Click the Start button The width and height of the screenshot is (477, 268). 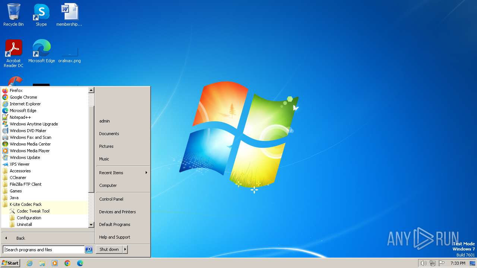10,263
